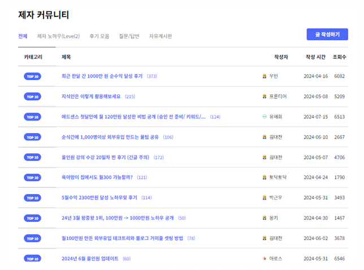Image resolution: width=364 pixels, height=270 pixels.
Task: Click the badge icon next to 우빈
Action: [x=265, y=76]
